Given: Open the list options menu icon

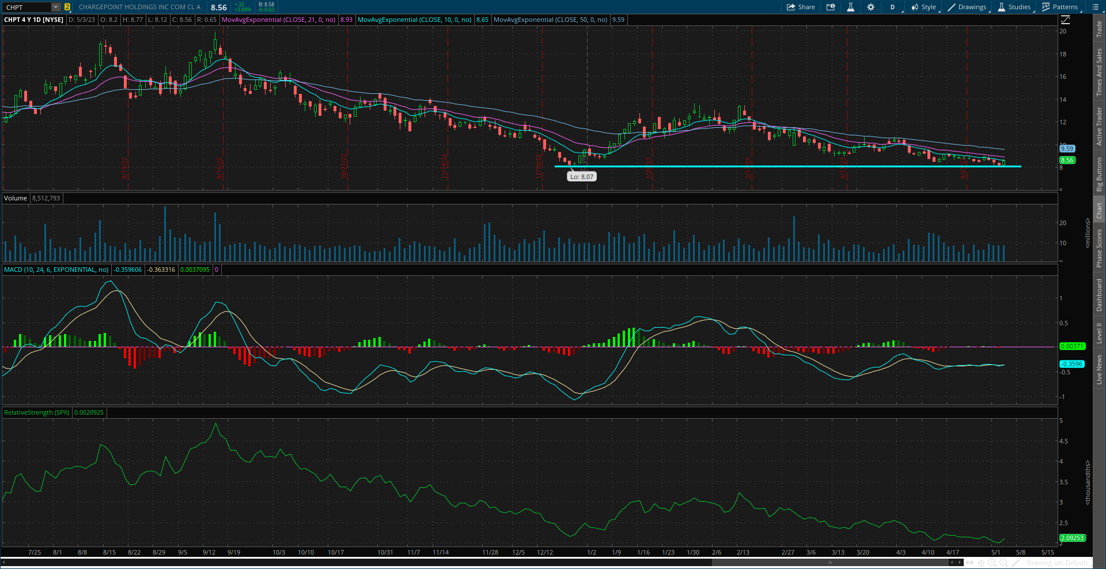Looking at the screenshot, I should click(x=1096, y=7).
